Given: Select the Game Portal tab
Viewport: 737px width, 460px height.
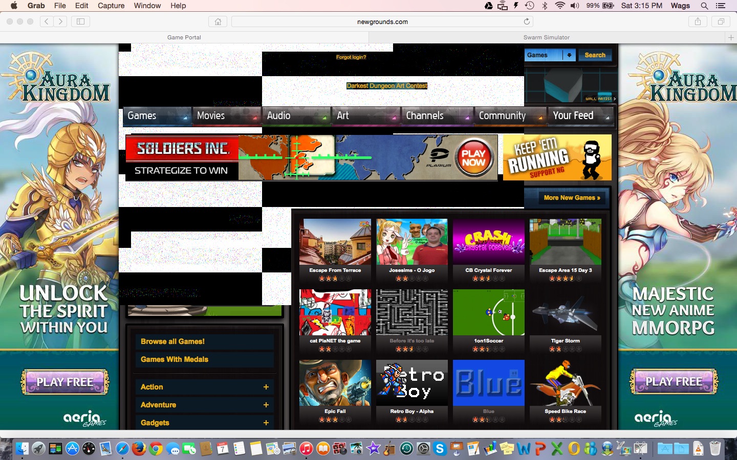Looking at the screenshot, I should click(x=184, y=37).
